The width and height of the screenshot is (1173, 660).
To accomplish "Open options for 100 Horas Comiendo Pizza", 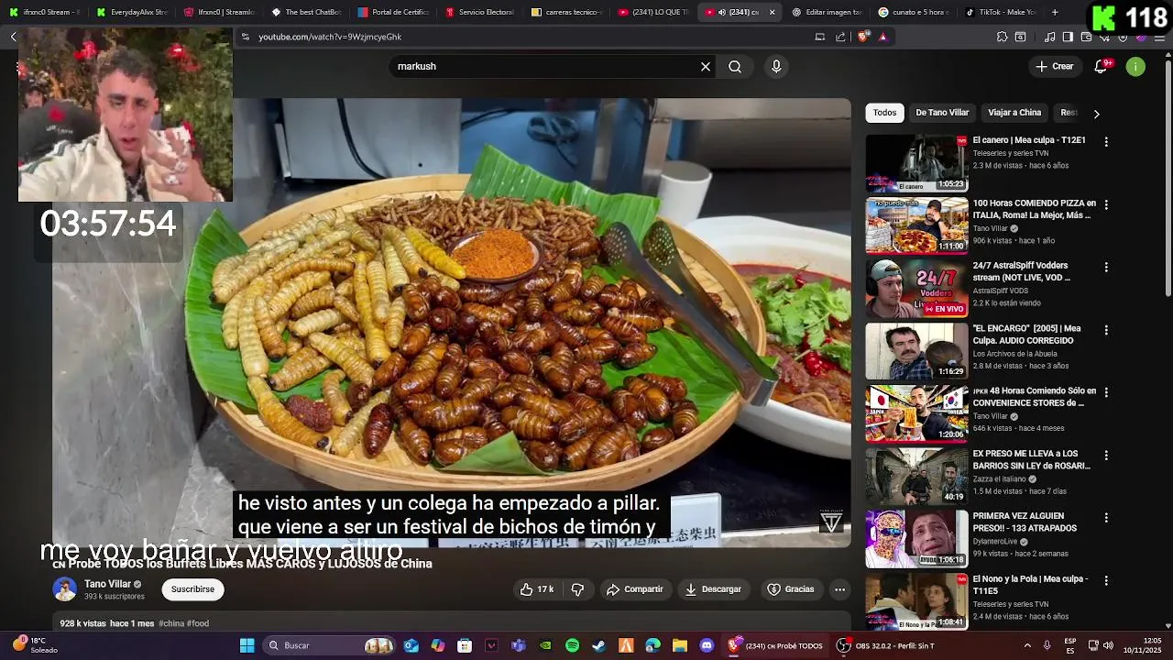I will click(x=1106, y=204).
